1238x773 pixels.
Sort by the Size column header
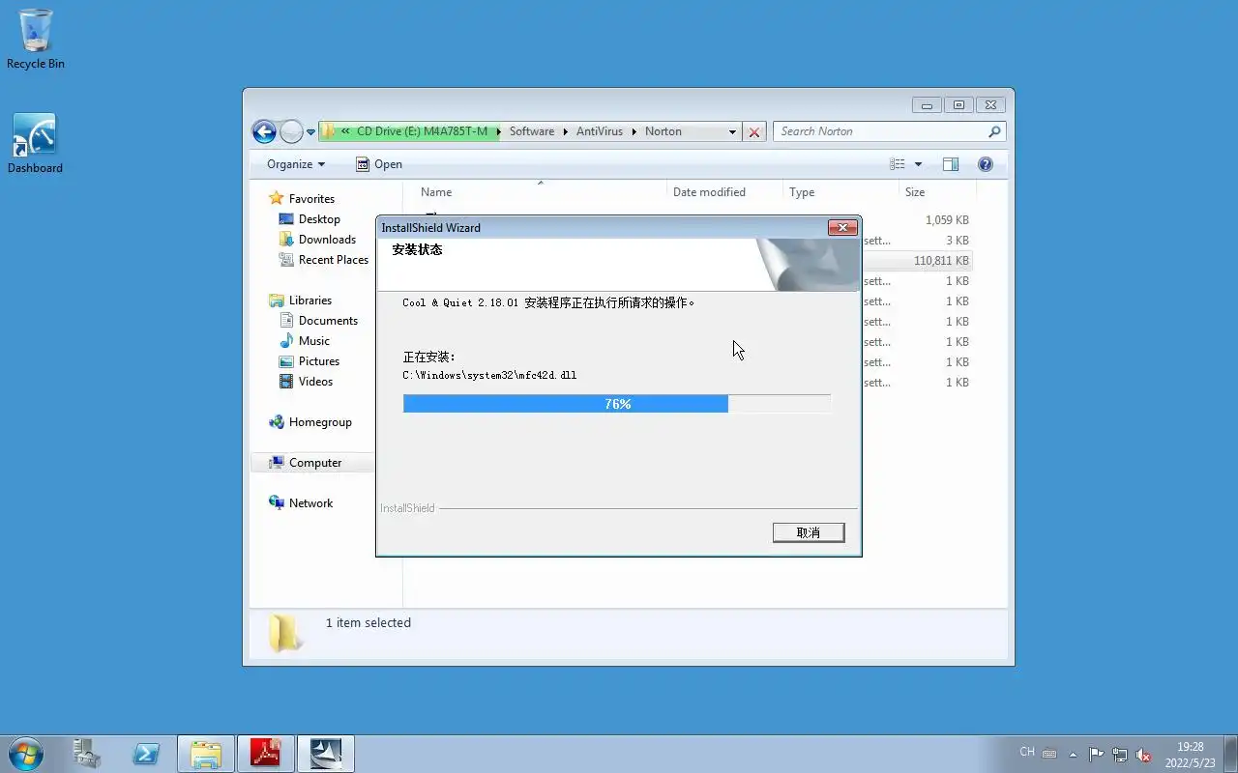[915, 192]
